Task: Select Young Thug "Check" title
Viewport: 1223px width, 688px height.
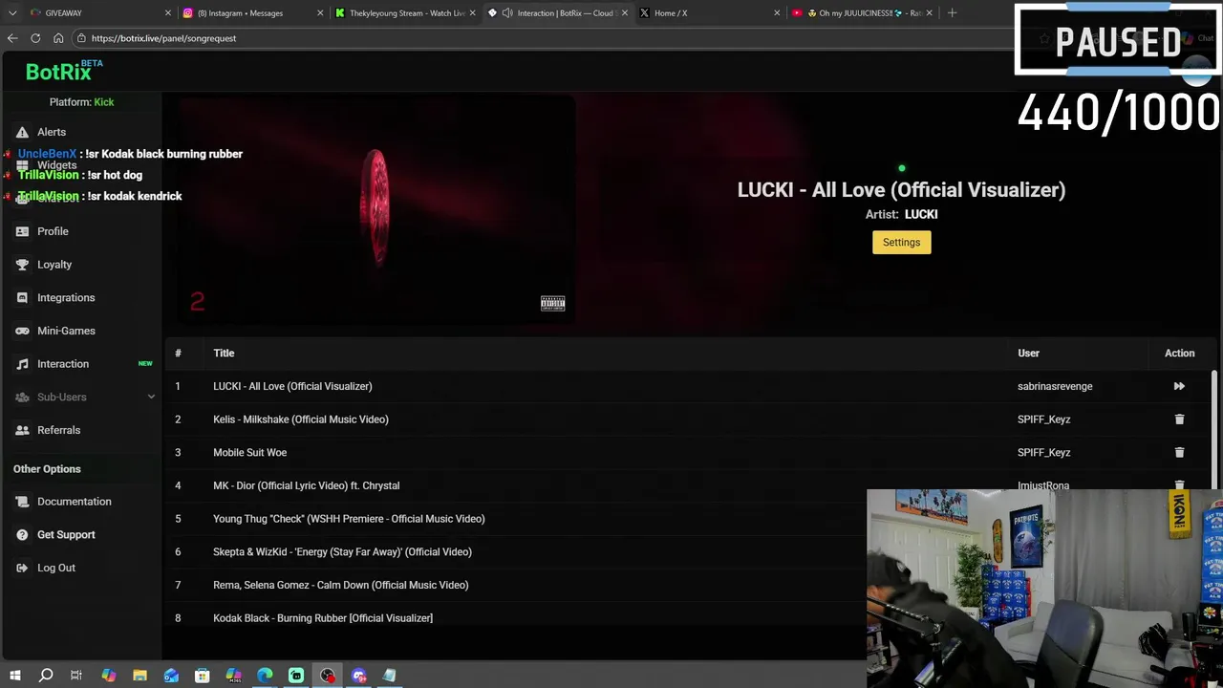Action: [x=349, y=519]
